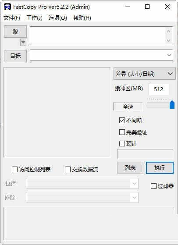Open the 选项(O) menu
Image resolution: width=178 pixels, height=245 pixels.
[x=58, y=18]
